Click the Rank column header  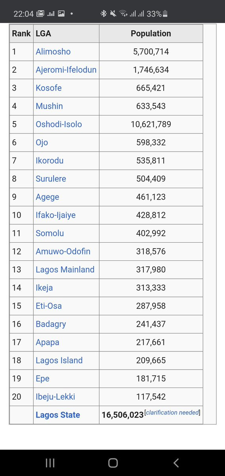point(21,33)
